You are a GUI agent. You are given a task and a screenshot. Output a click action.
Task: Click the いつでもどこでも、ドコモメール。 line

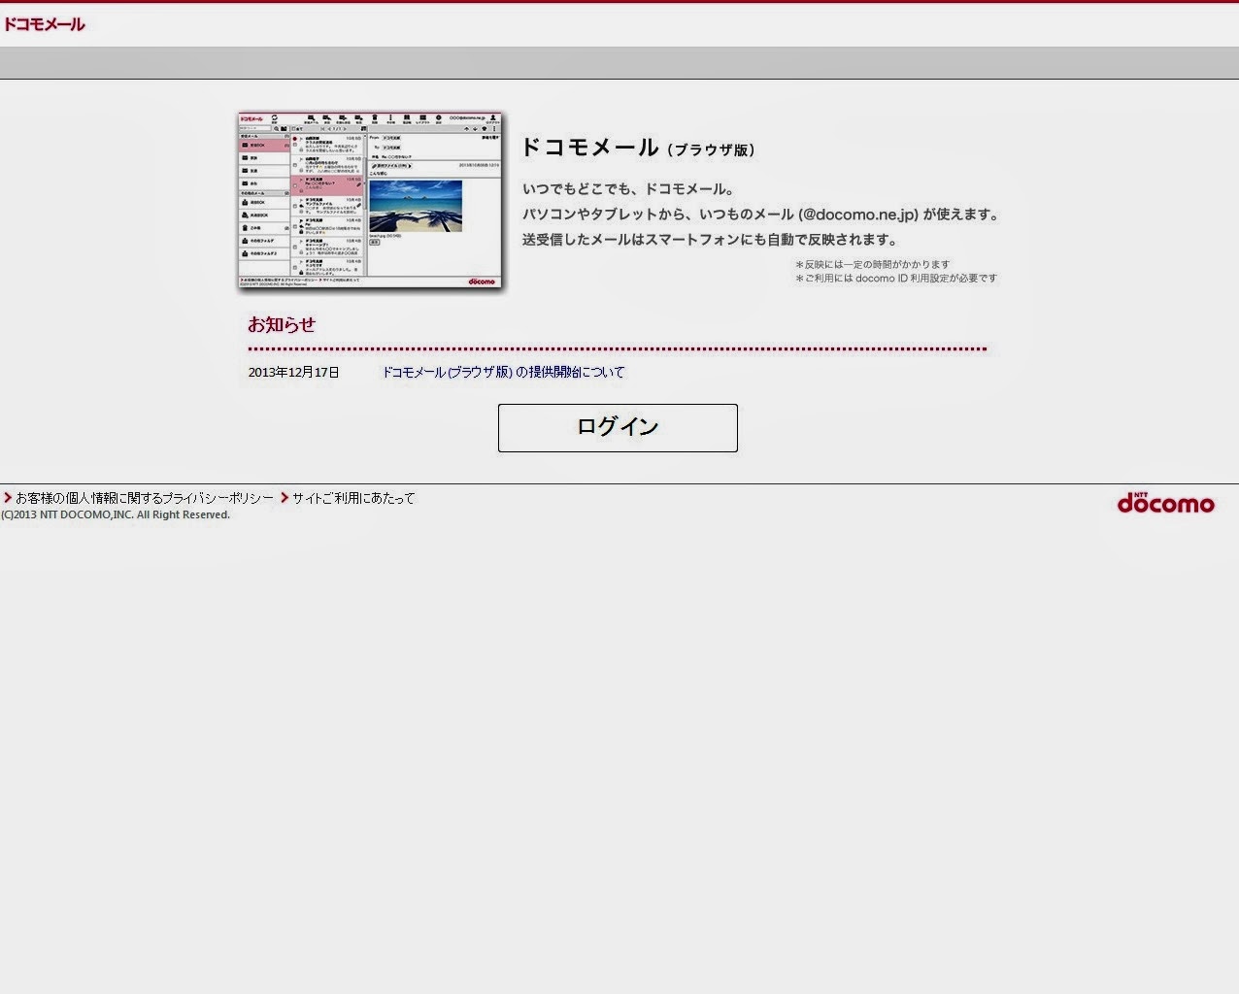pyautogui.click(x=628, y=189)
